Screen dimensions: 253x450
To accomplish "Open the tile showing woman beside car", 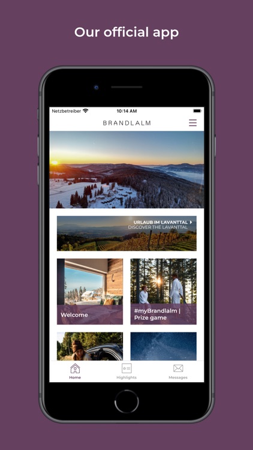I will click(90, 346).
